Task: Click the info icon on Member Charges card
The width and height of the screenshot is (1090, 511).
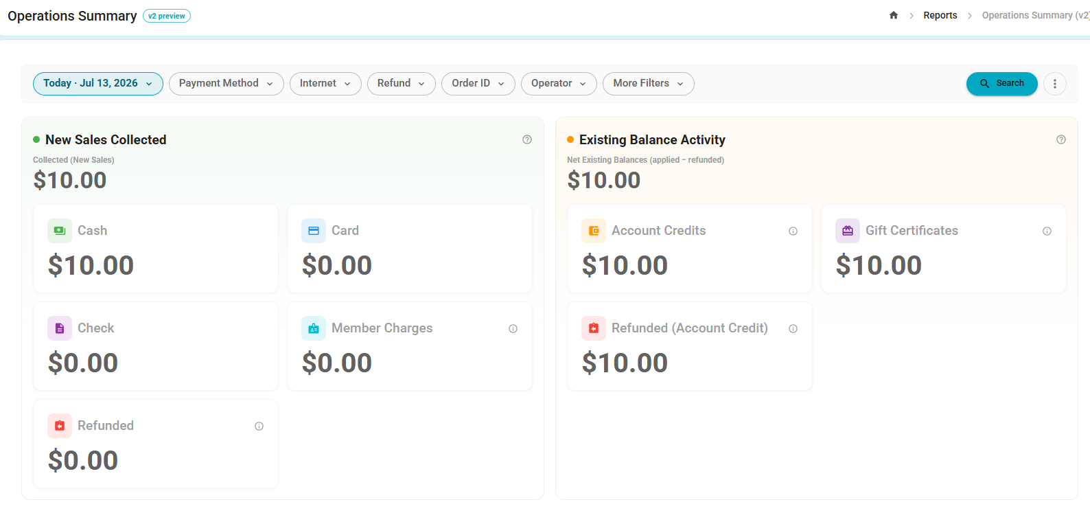Action: click(x=513, y=329)
